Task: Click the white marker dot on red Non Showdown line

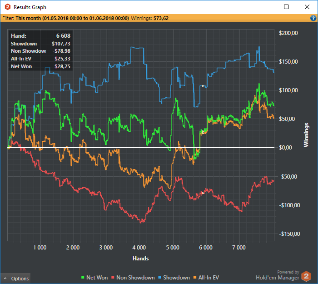Action: tap(203, 193)
